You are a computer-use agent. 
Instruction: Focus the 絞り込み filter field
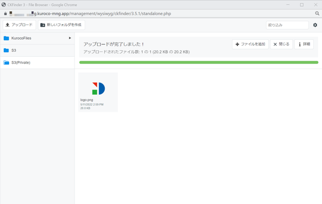(287, 25)
